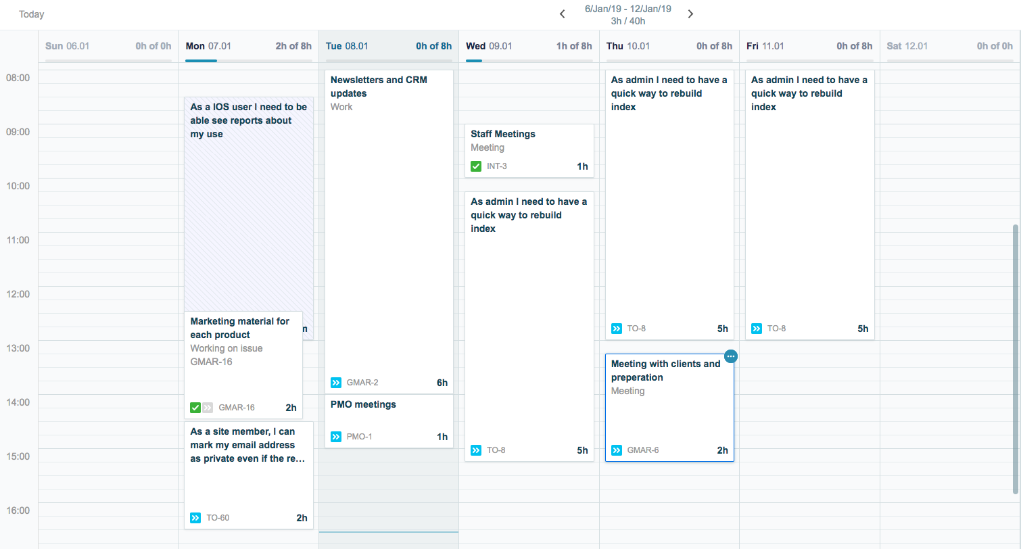
Task: Select the Mon 07.01 day header
Action: 208,46
